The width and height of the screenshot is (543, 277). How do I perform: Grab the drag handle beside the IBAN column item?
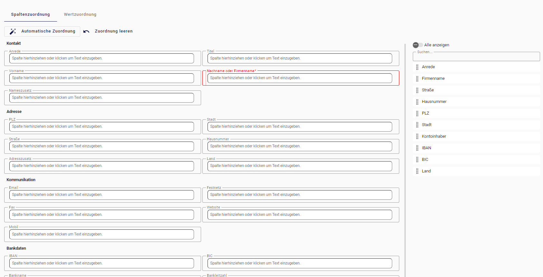coord(417,148)
